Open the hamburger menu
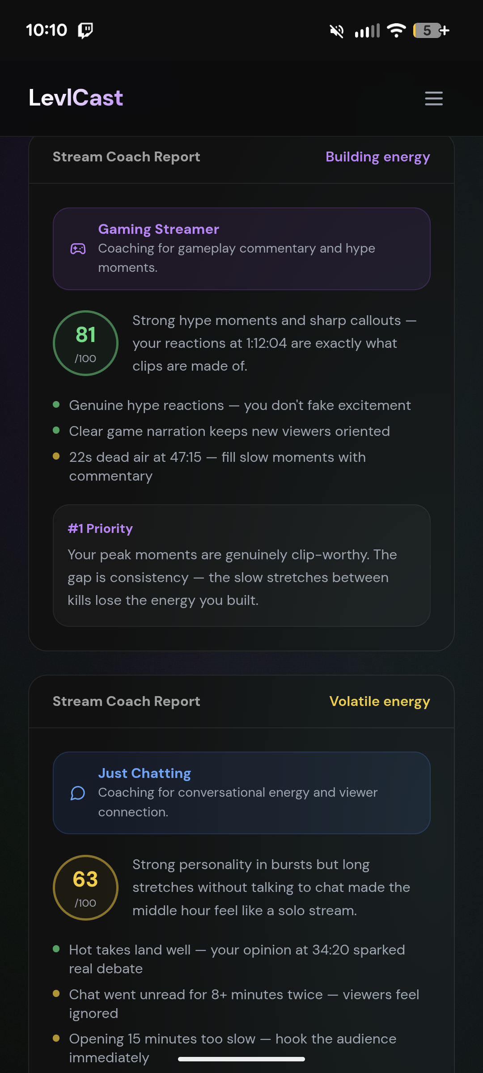Screen dimensions: 483x1073 [x=433, y=98]
